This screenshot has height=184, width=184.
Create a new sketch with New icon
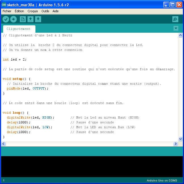pos(23,19)
